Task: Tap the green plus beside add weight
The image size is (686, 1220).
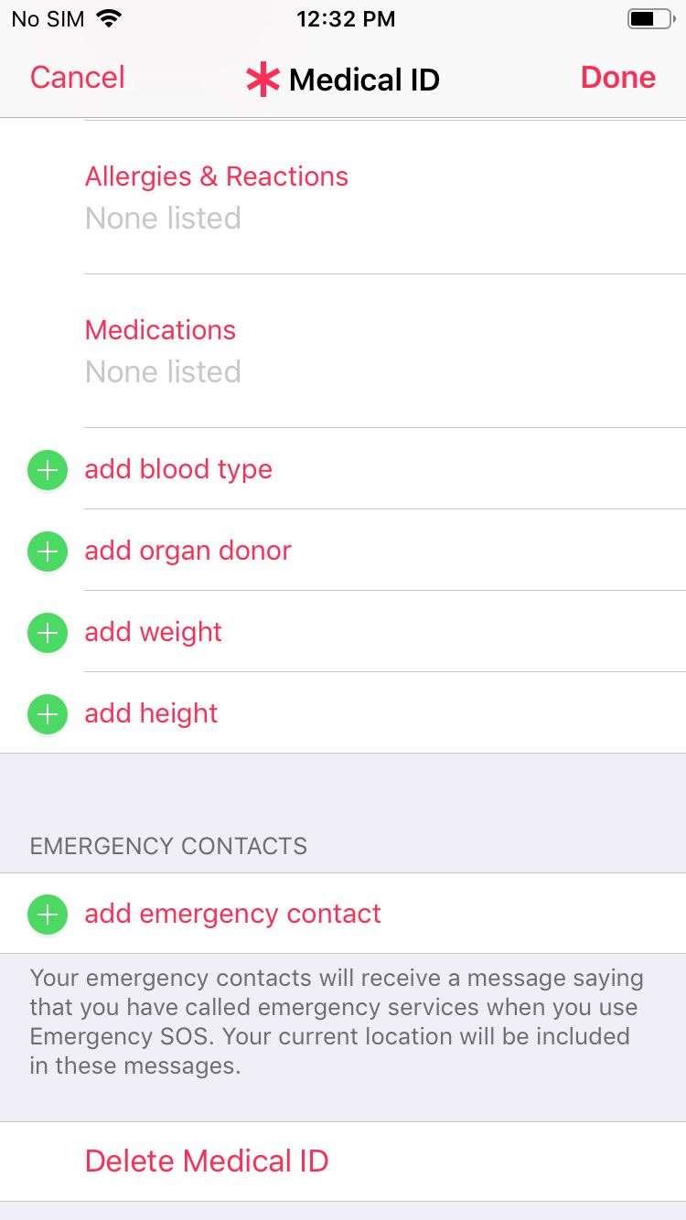Action: pos(47,632)
